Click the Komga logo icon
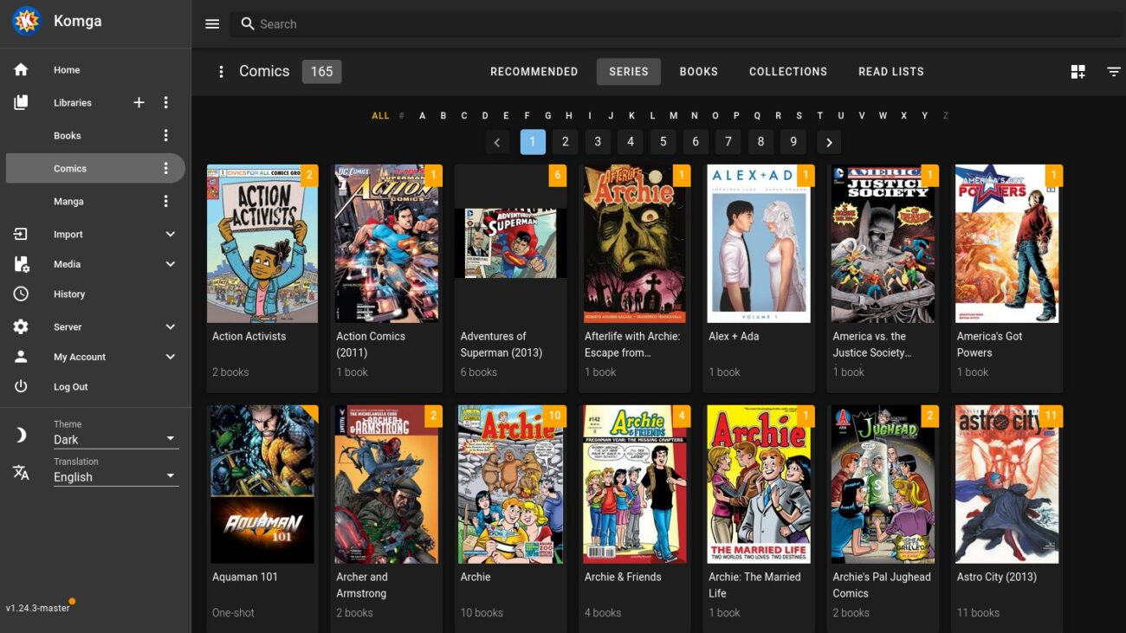Screen dimensions: 1126x633 26,21
